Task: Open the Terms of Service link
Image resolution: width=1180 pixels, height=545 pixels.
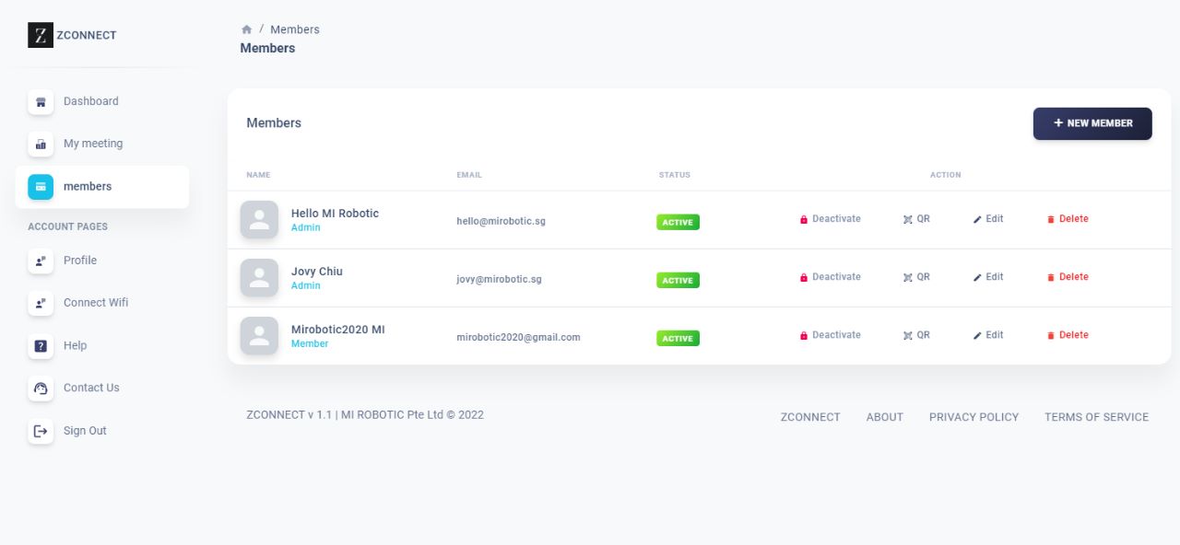Action: 1096,417
